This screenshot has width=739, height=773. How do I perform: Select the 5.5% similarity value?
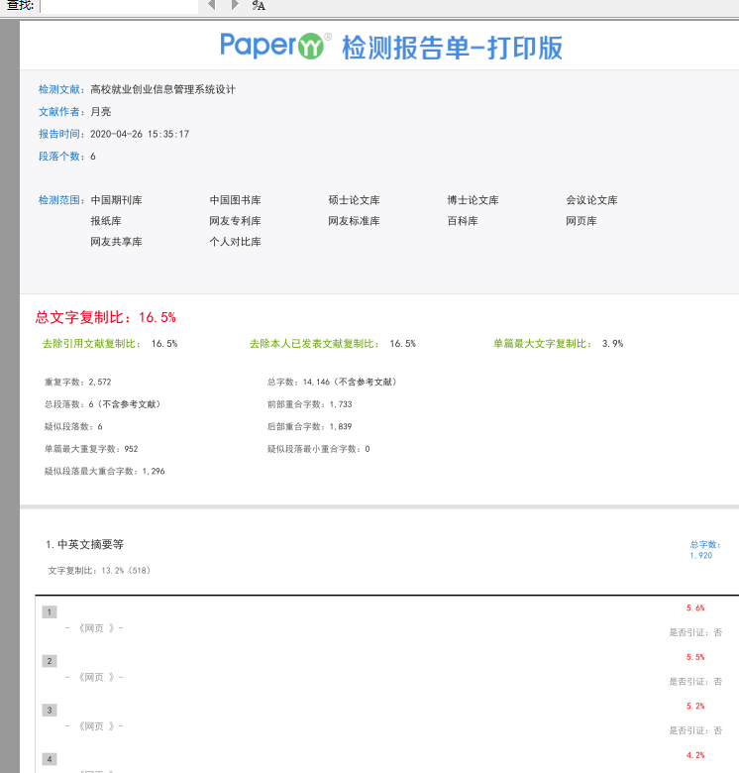695,657
